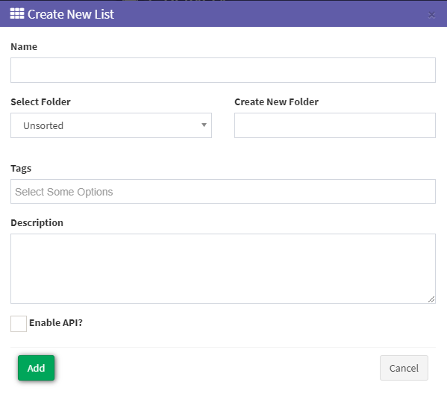Image resolution: width=447 pixels, height=397 pixels.
Task: Focus the Create New Folder input
Action: click(335, 125)
